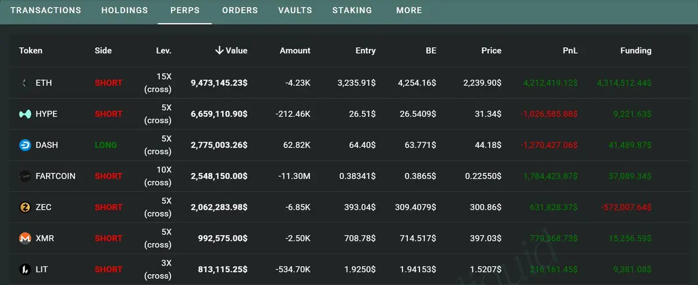Viewport: 698px width, 285px height.
Task: Switch to the TRANSACTIONS tab
Action: click(46, 10)
